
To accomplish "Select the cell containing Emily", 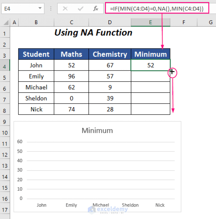I will [36, 76].
